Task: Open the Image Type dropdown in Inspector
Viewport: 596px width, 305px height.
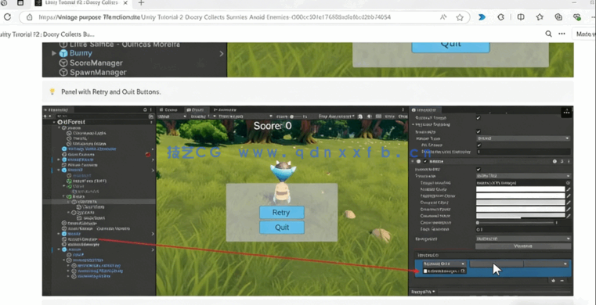Action: [523, 138]
